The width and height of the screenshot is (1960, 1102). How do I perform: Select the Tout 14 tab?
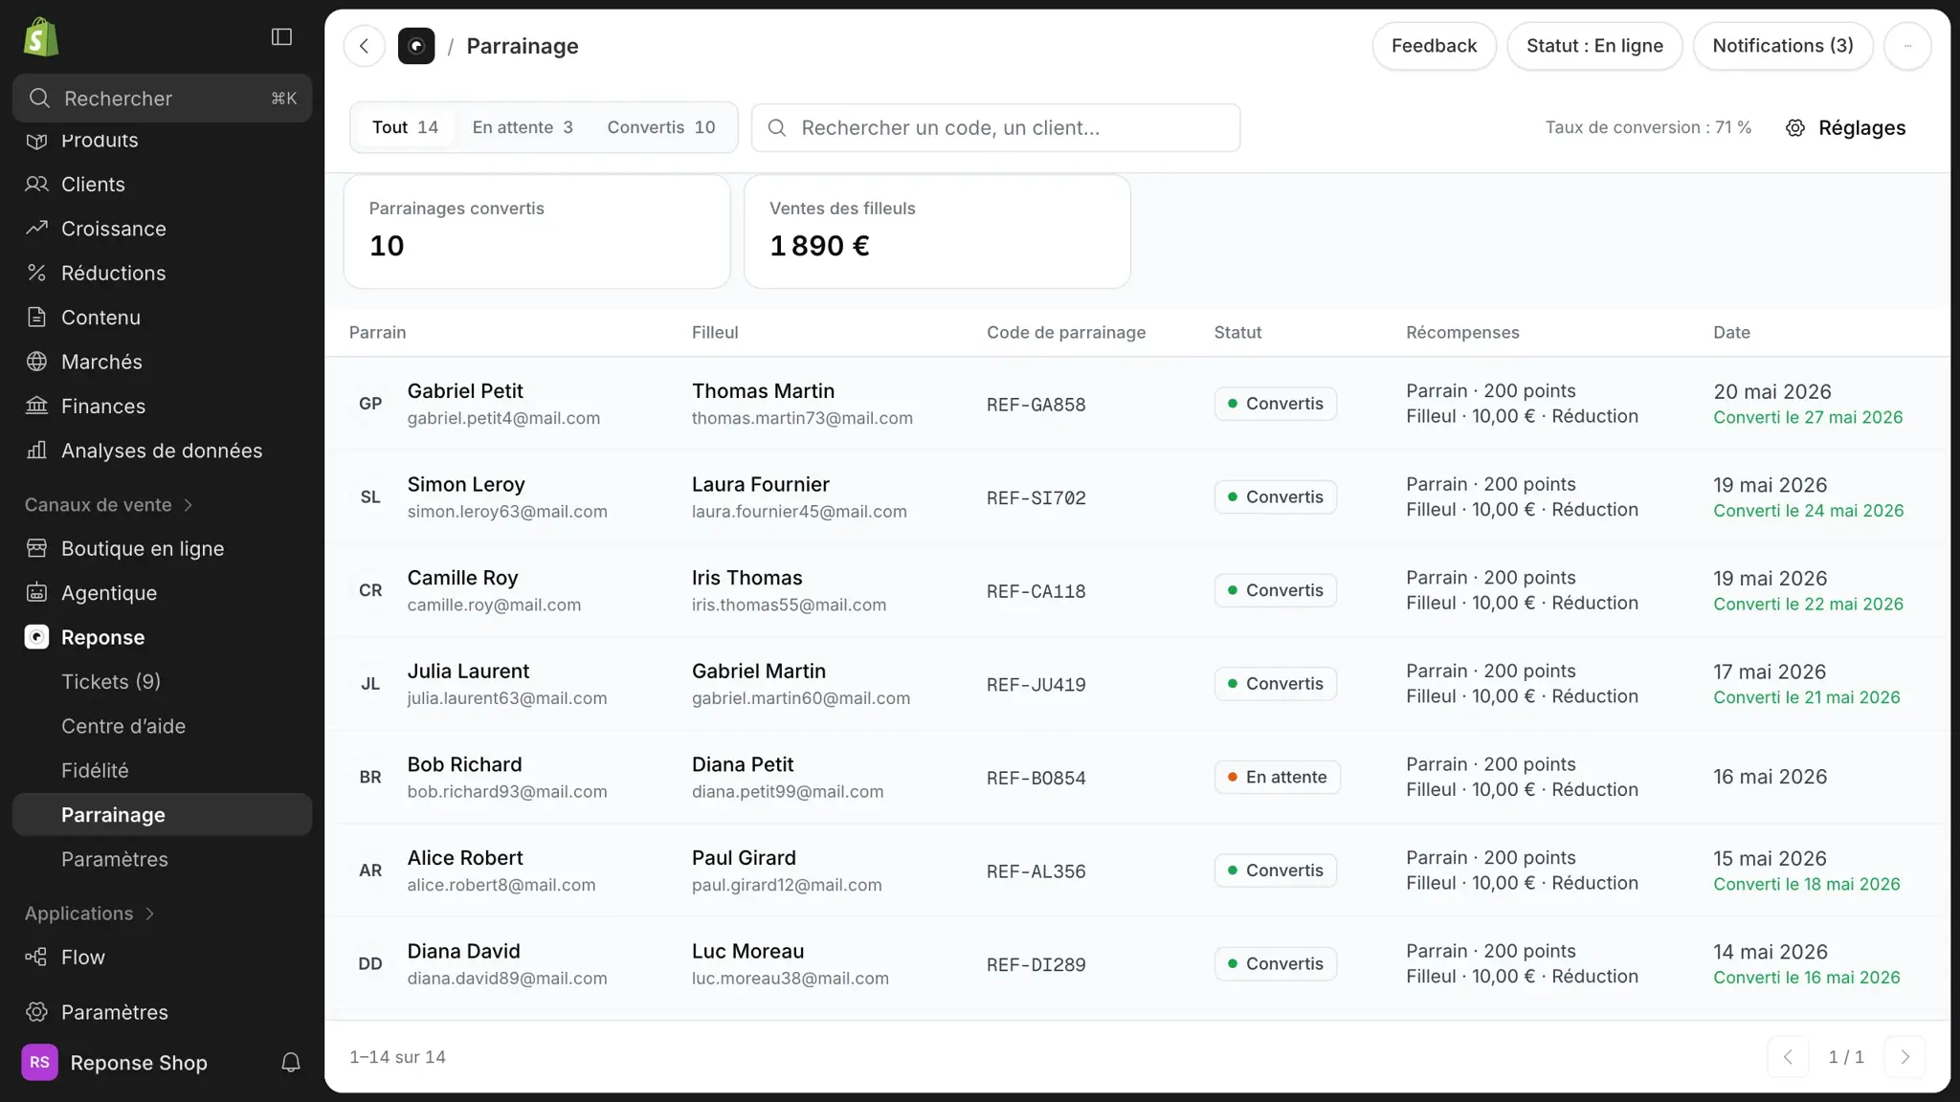pyautogui.click(x=405, y=127)
